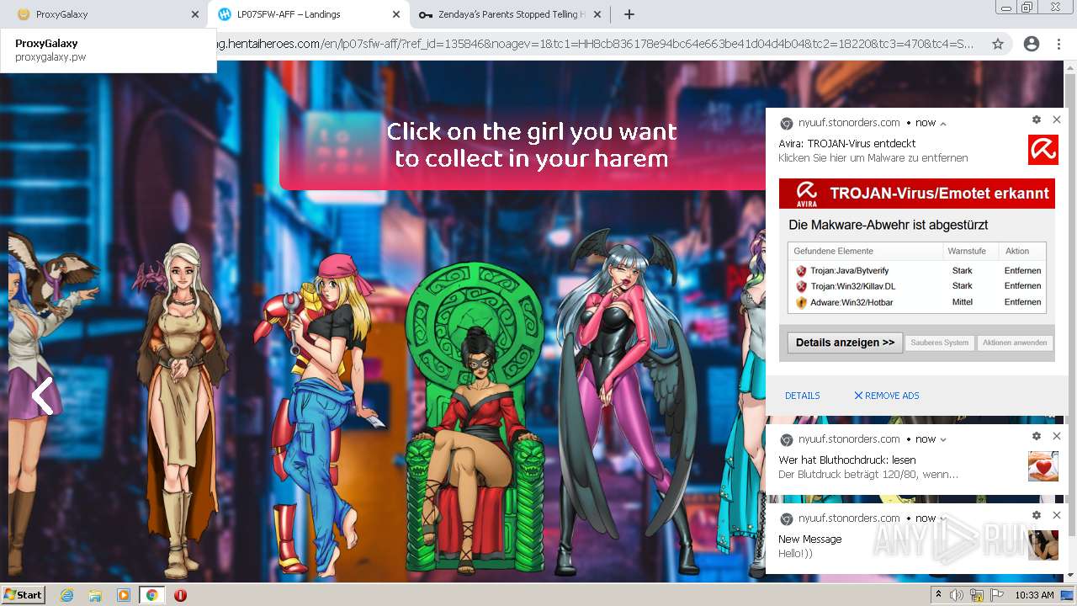Switch to the ProxyGalaxy tab
1077x606 pixels.
[101, 14]
